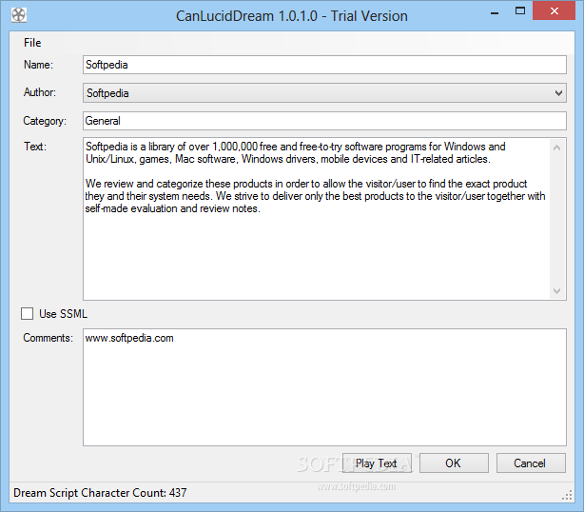Confirm with the OK button
584x512 pixels.
tap(454, 463)
